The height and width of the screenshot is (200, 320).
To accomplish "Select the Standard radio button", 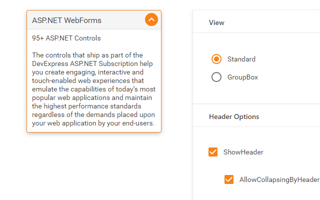I will 216,59.
